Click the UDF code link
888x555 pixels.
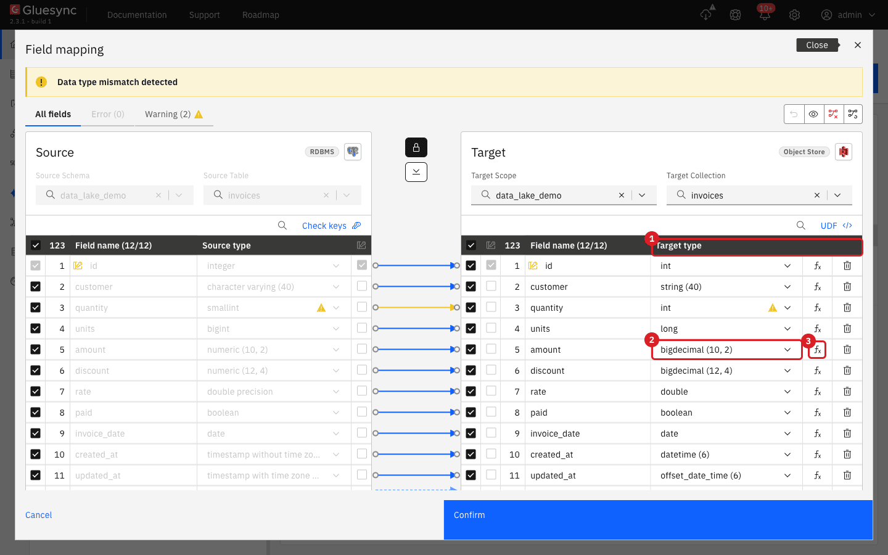tap(836, 226)
